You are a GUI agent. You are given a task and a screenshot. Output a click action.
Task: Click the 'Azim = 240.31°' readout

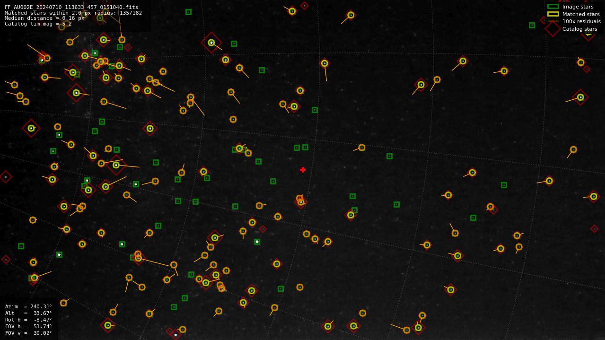coord(28,306)
